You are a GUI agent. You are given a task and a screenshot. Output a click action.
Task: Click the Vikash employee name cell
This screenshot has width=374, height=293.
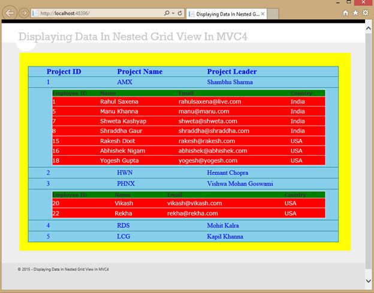click(124, 203)
